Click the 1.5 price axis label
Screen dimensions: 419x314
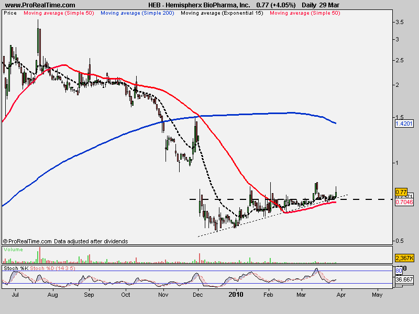pos(399,117)
